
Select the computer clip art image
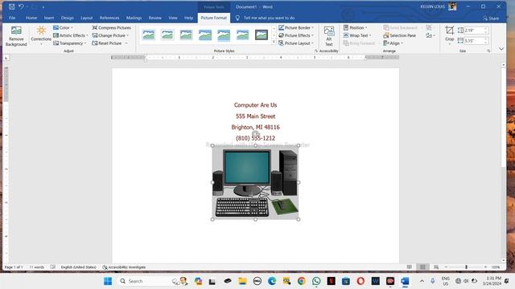[x=255, y=182]
